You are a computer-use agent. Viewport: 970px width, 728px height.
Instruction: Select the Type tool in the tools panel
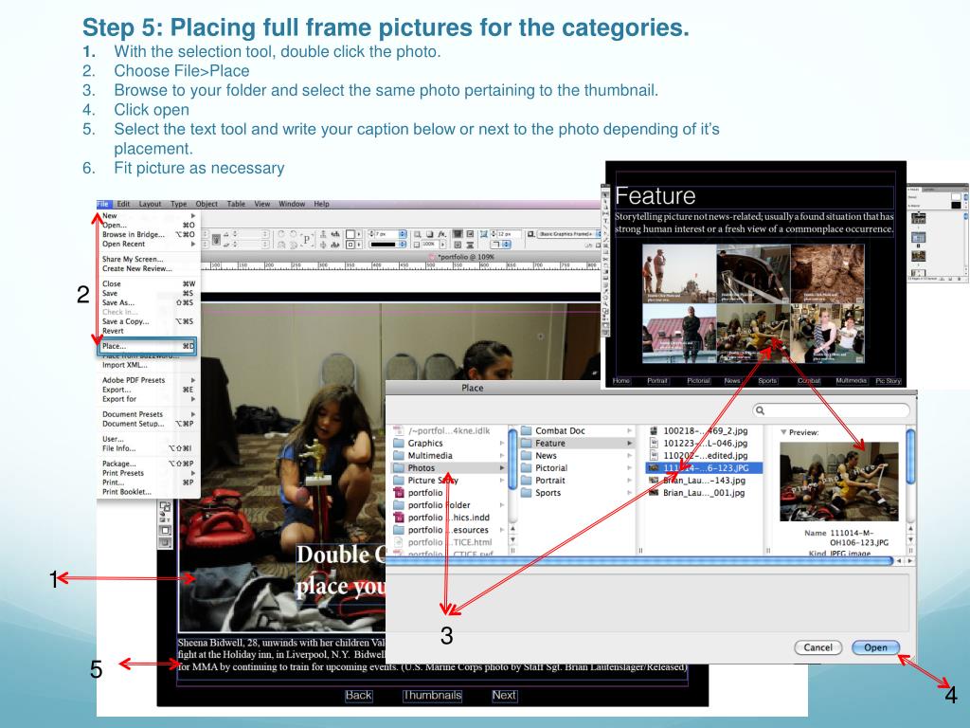click(605, 220)
